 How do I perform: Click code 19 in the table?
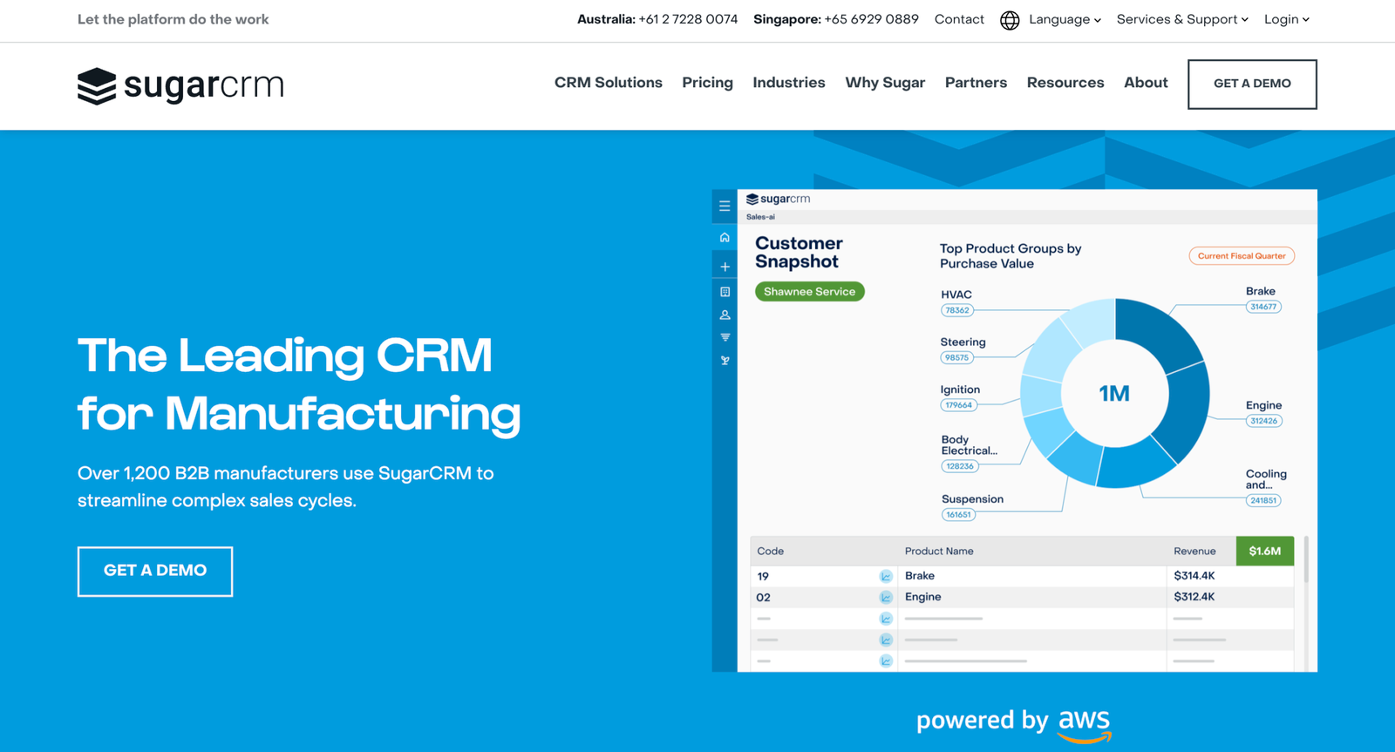763,577
